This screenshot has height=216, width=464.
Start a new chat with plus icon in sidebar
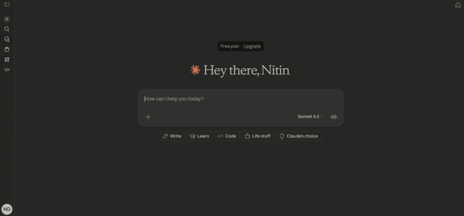pyautogui.click(x=7, y=19)
